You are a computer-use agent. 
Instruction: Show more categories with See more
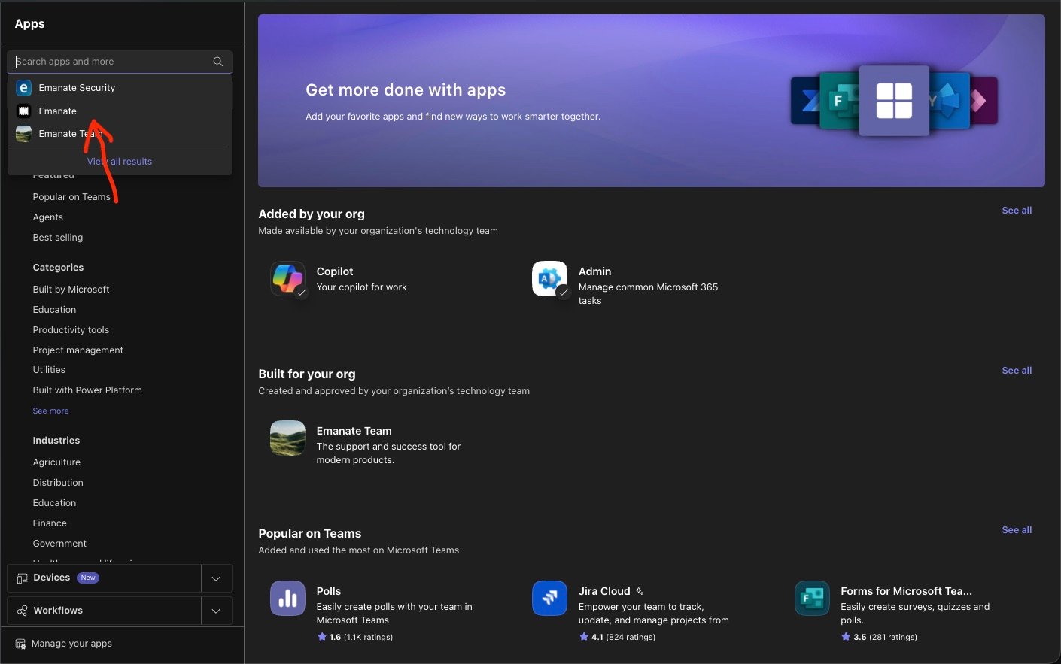[x=50, y=411]
